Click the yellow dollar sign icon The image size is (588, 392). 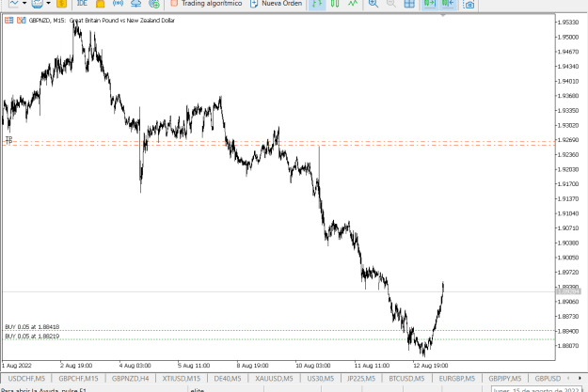(61, 4)
